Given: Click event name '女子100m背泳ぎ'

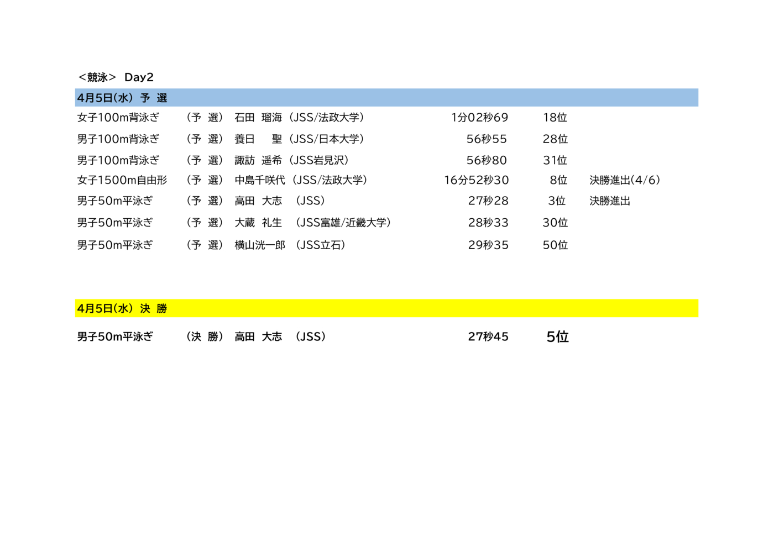Looking at the screenshot, I should coord(118,117).
